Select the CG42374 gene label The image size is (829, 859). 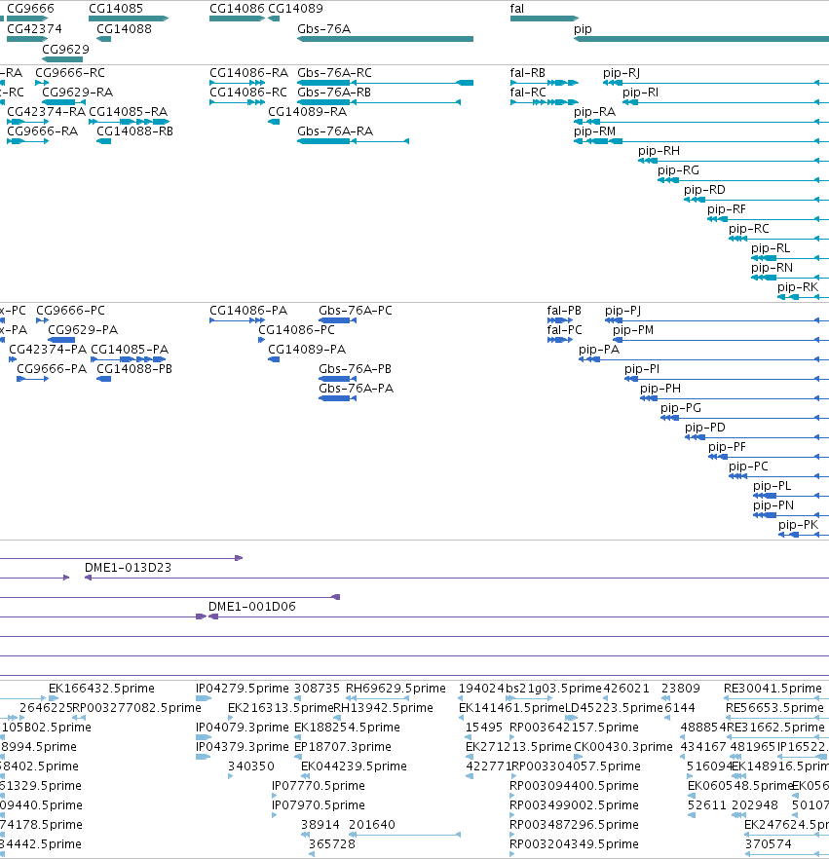[x=34, y=28]
